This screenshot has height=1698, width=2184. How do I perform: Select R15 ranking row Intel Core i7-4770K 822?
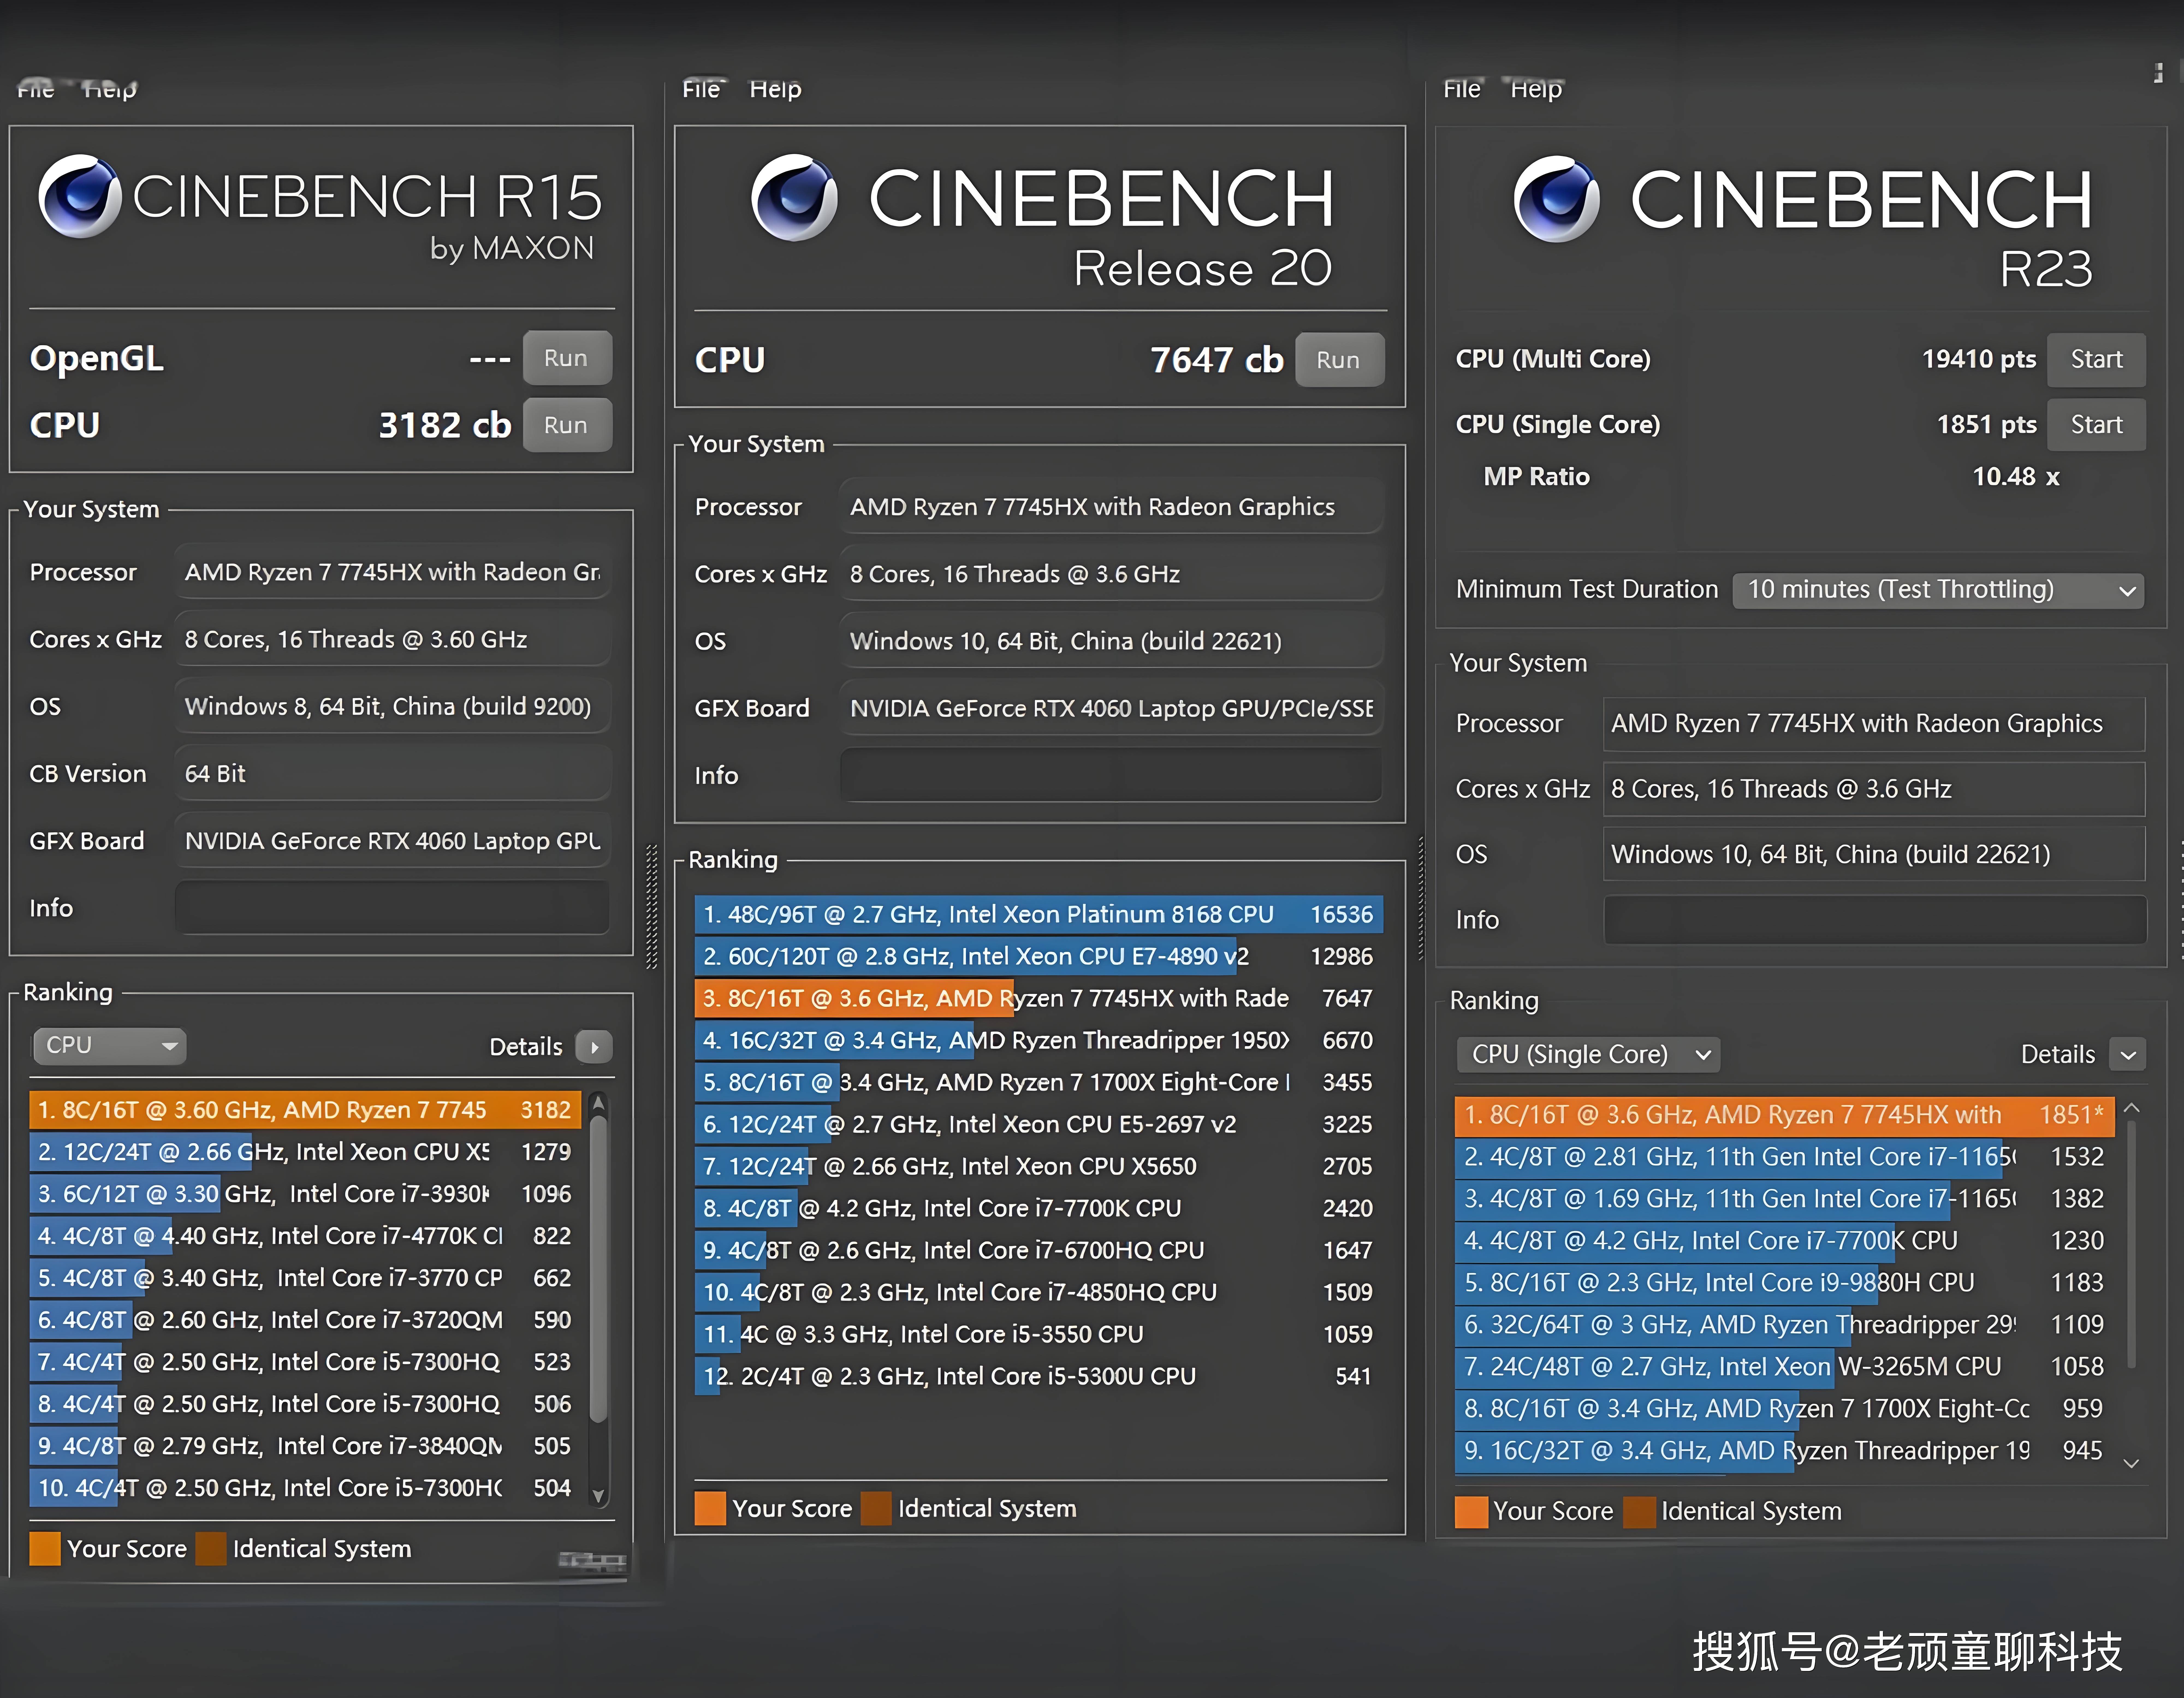coord(305,1236)
